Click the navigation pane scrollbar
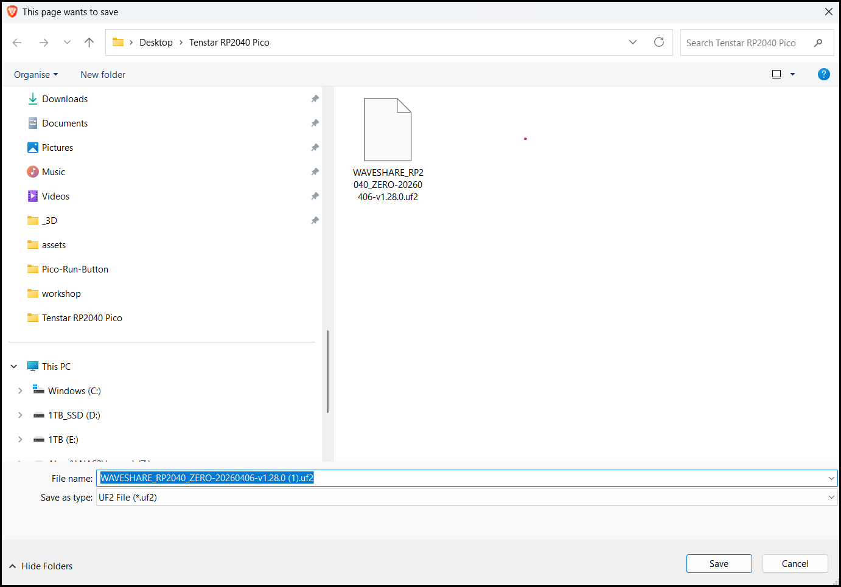Image resolution: width=841 pixels, height=587 pixels. (x=327, y=372)
